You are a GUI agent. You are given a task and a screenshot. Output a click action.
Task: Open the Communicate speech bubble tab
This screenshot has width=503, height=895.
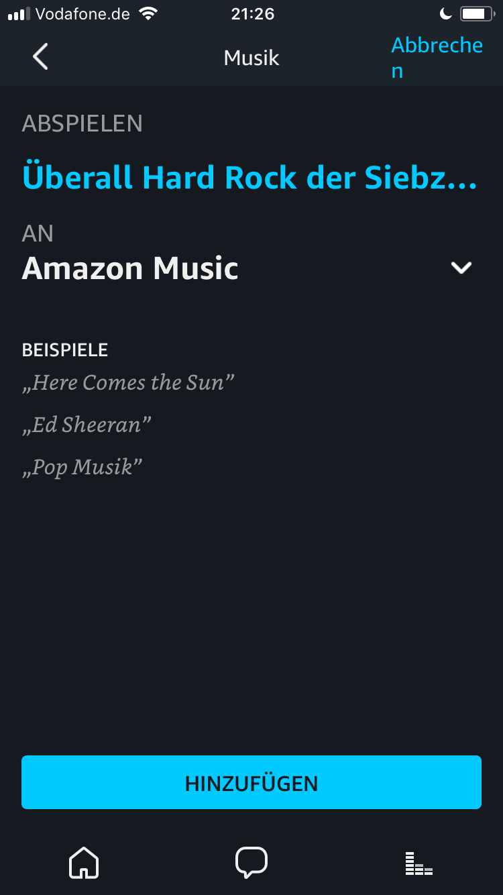click(251, 862)
